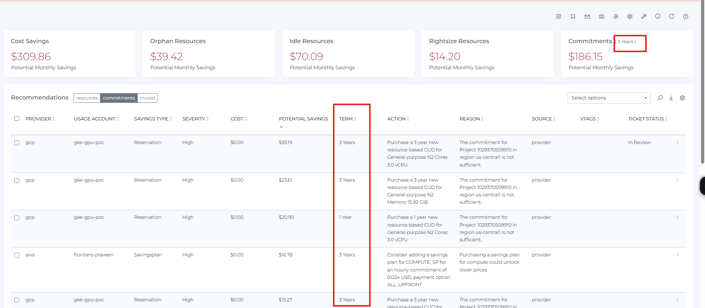Click the "In Review" ticket status
The height and width of the screenshot is (308, 705).
coord(639,143)
